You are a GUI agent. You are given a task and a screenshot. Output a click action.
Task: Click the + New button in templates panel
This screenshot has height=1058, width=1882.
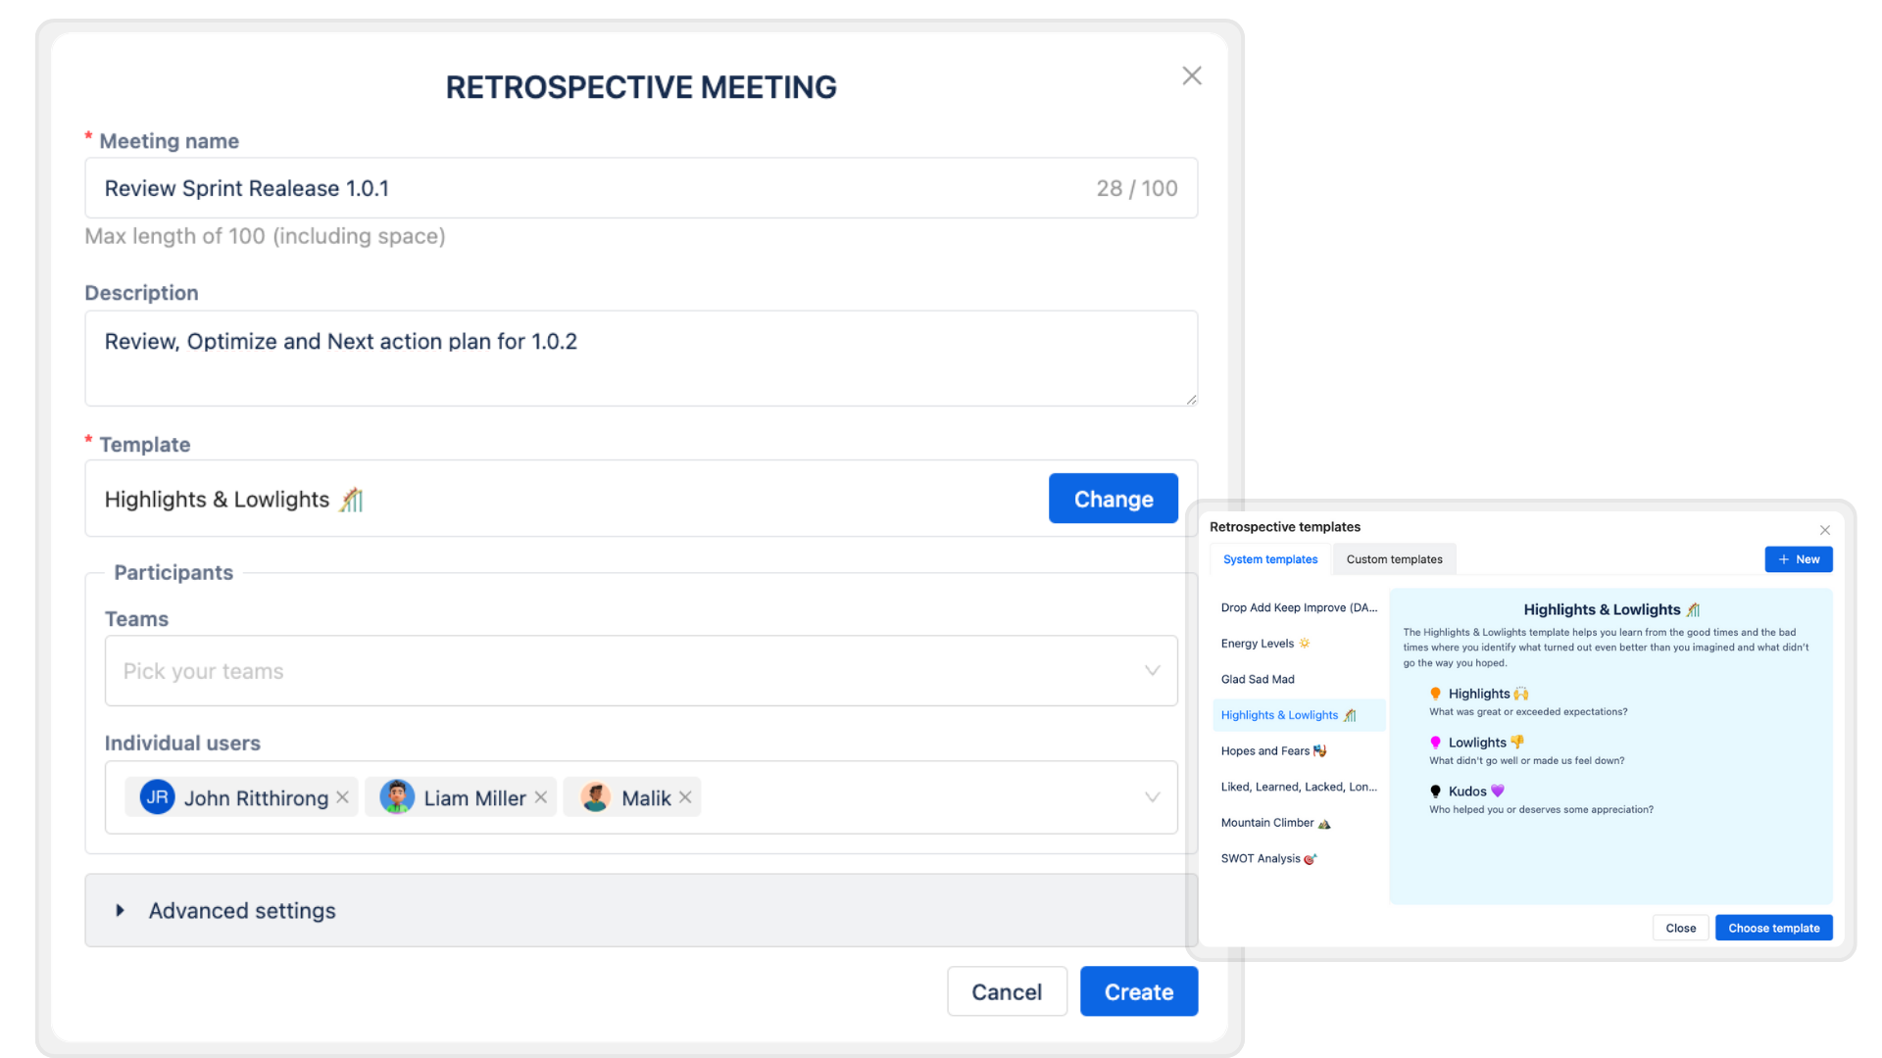(x=1801, y=558)
